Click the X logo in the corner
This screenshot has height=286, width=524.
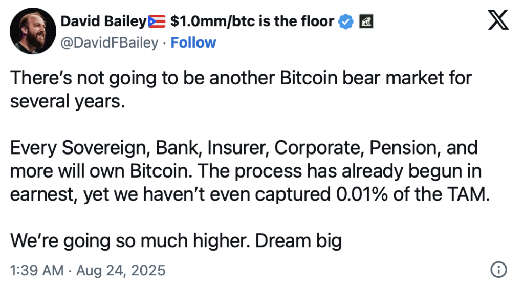[498, 20]
